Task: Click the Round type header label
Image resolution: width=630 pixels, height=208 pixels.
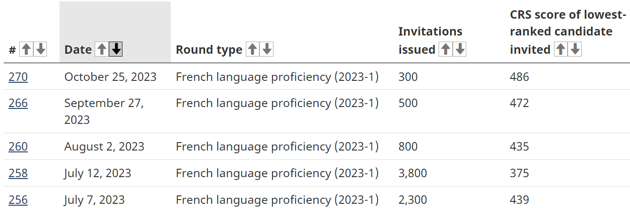Action: click(x=209, y=50)
